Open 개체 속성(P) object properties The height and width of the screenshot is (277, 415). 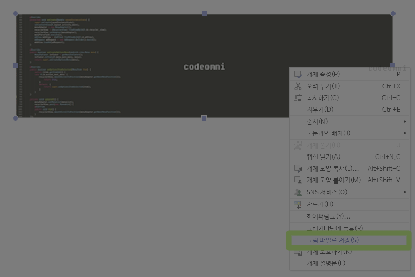(x=350, y=74)
